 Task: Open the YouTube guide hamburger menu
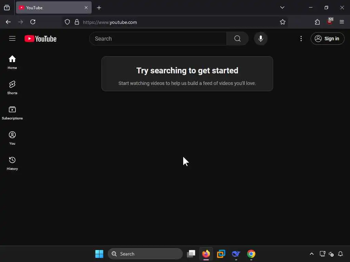12,39
